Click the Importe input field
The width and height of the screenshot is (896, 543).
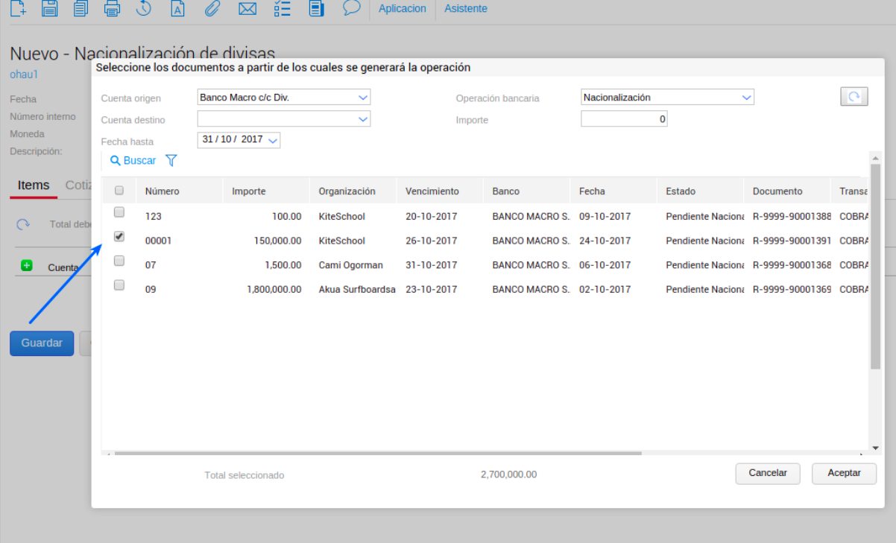(624, 119)
